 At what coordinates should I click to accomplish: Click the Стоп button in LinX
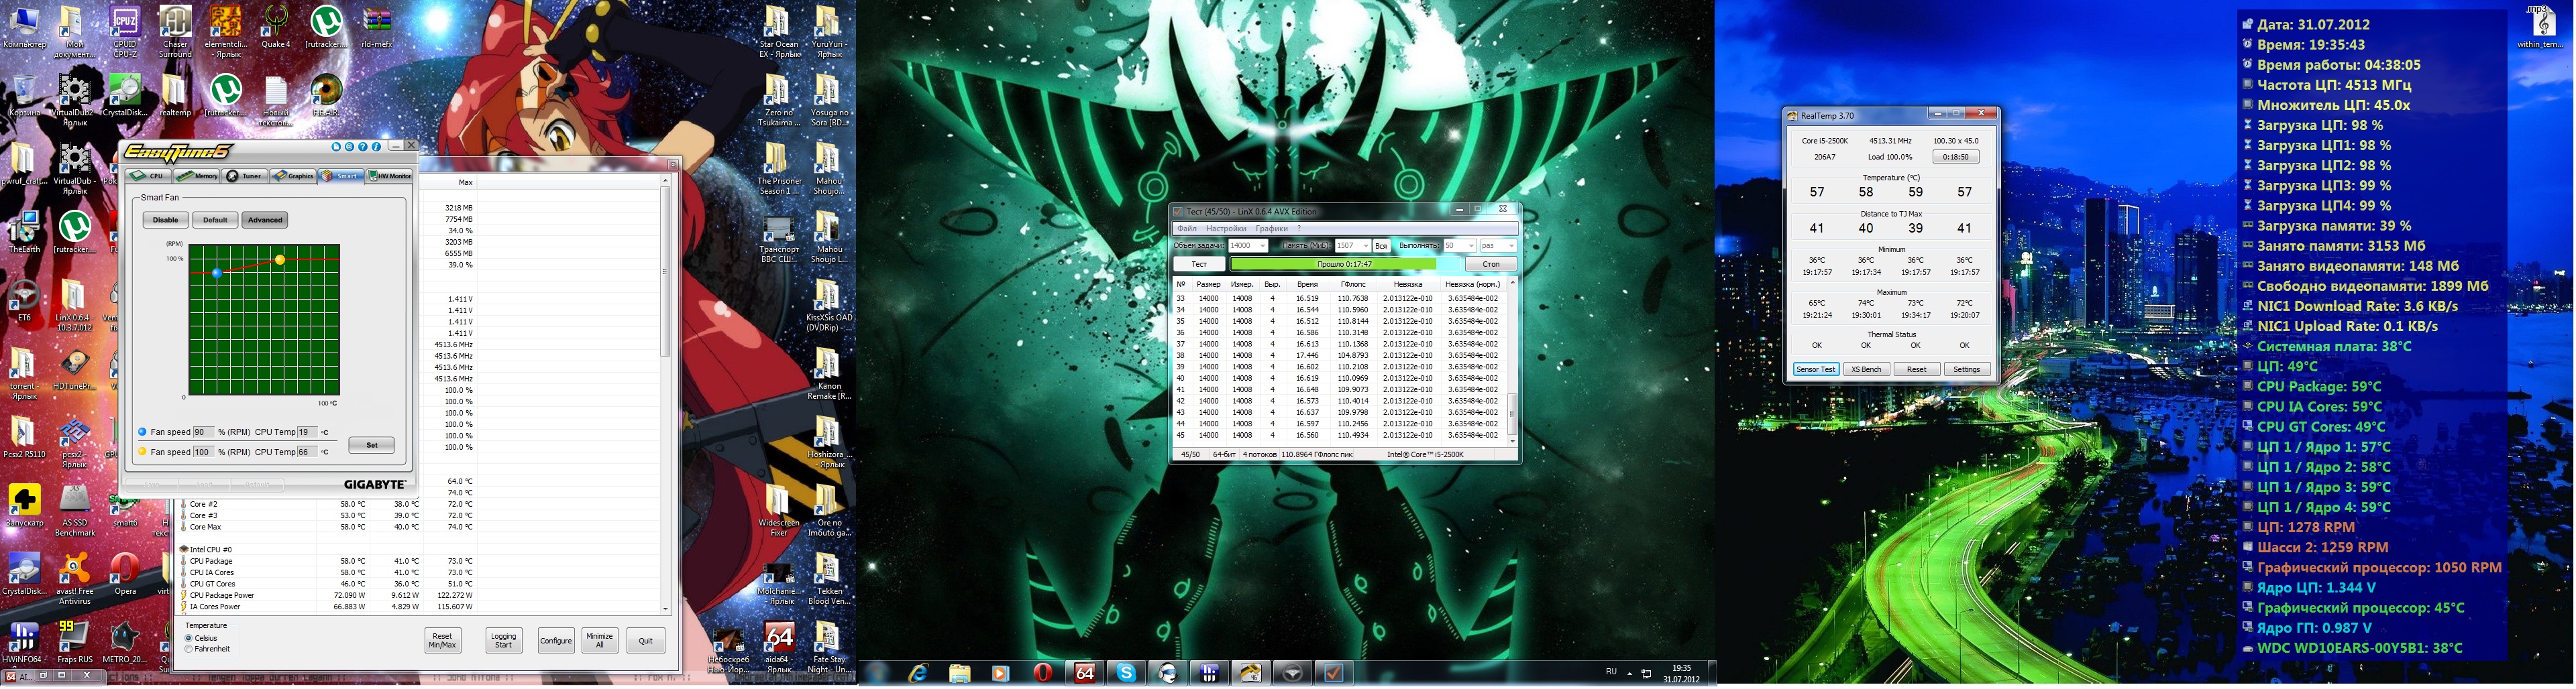point(1491,265)
